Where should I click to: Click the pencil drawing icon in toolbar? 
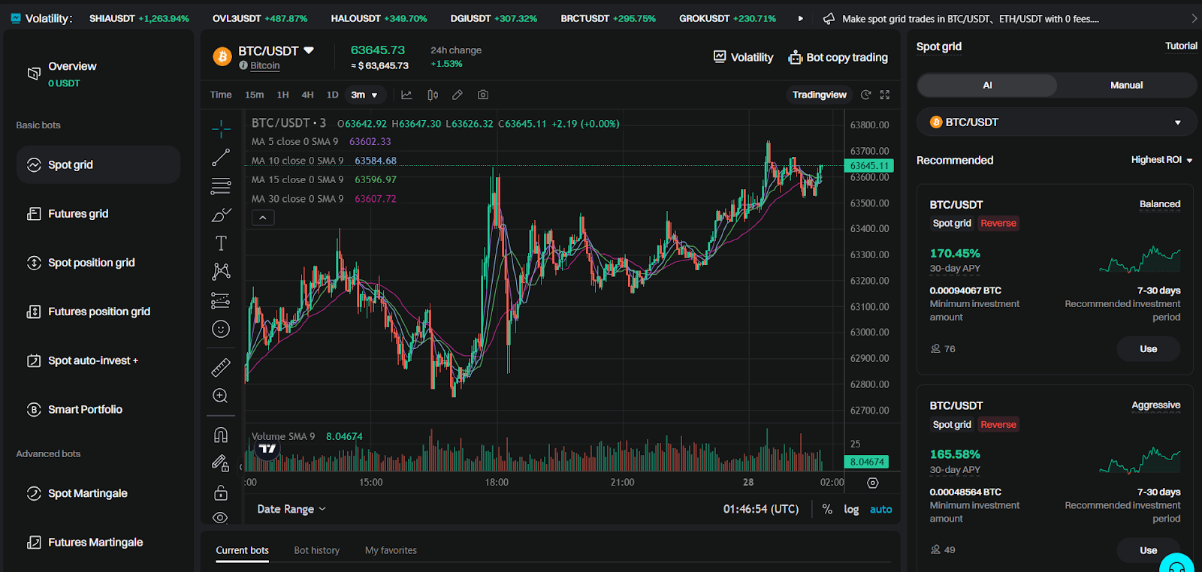pyautogui.click(x=458, y=95)
